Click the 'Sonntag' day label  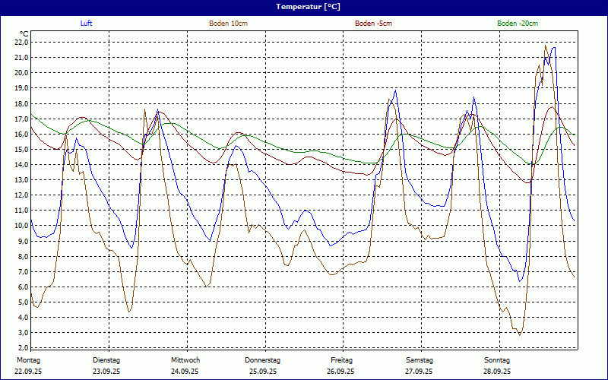pos(497,360)
